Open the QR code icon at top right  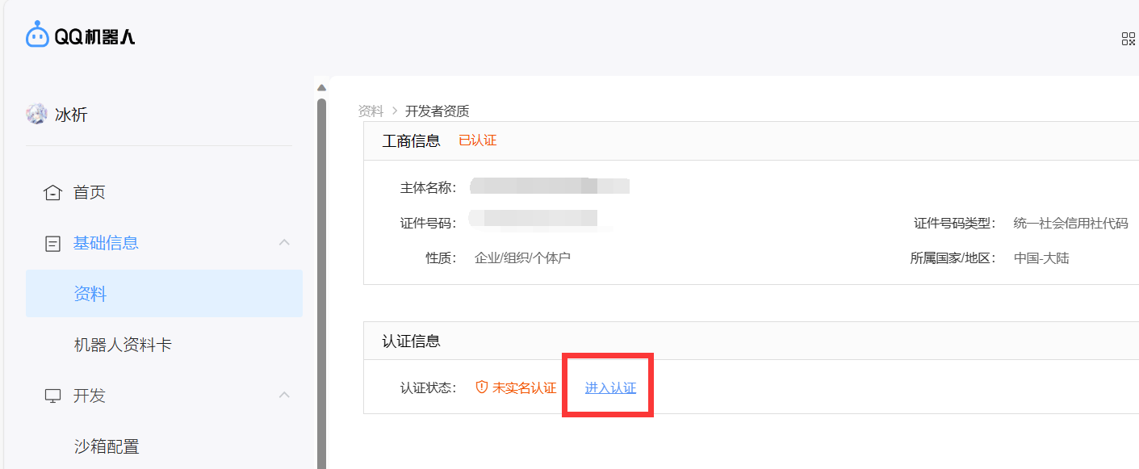[1128, 39]
